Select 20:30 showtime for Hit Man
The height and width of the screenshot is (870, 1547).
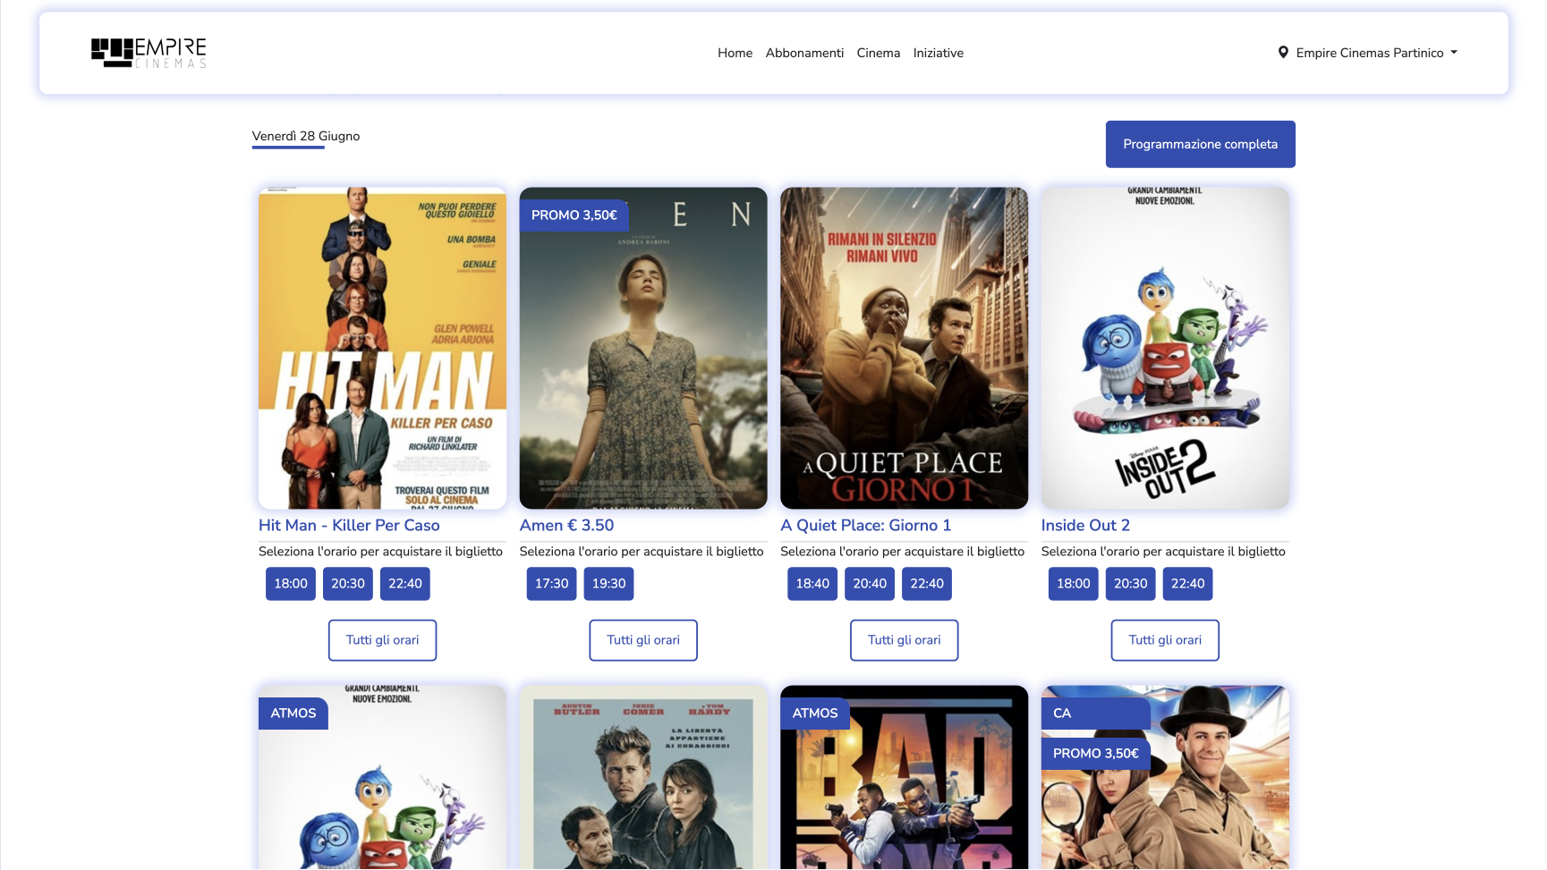coord(348,584)
